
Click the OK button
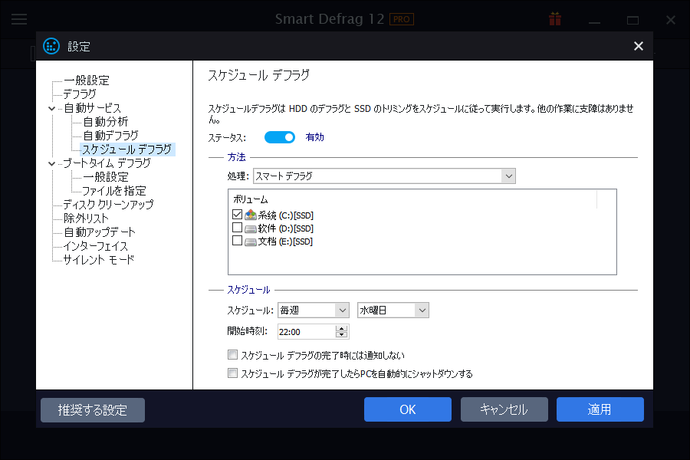pos(408,409)
